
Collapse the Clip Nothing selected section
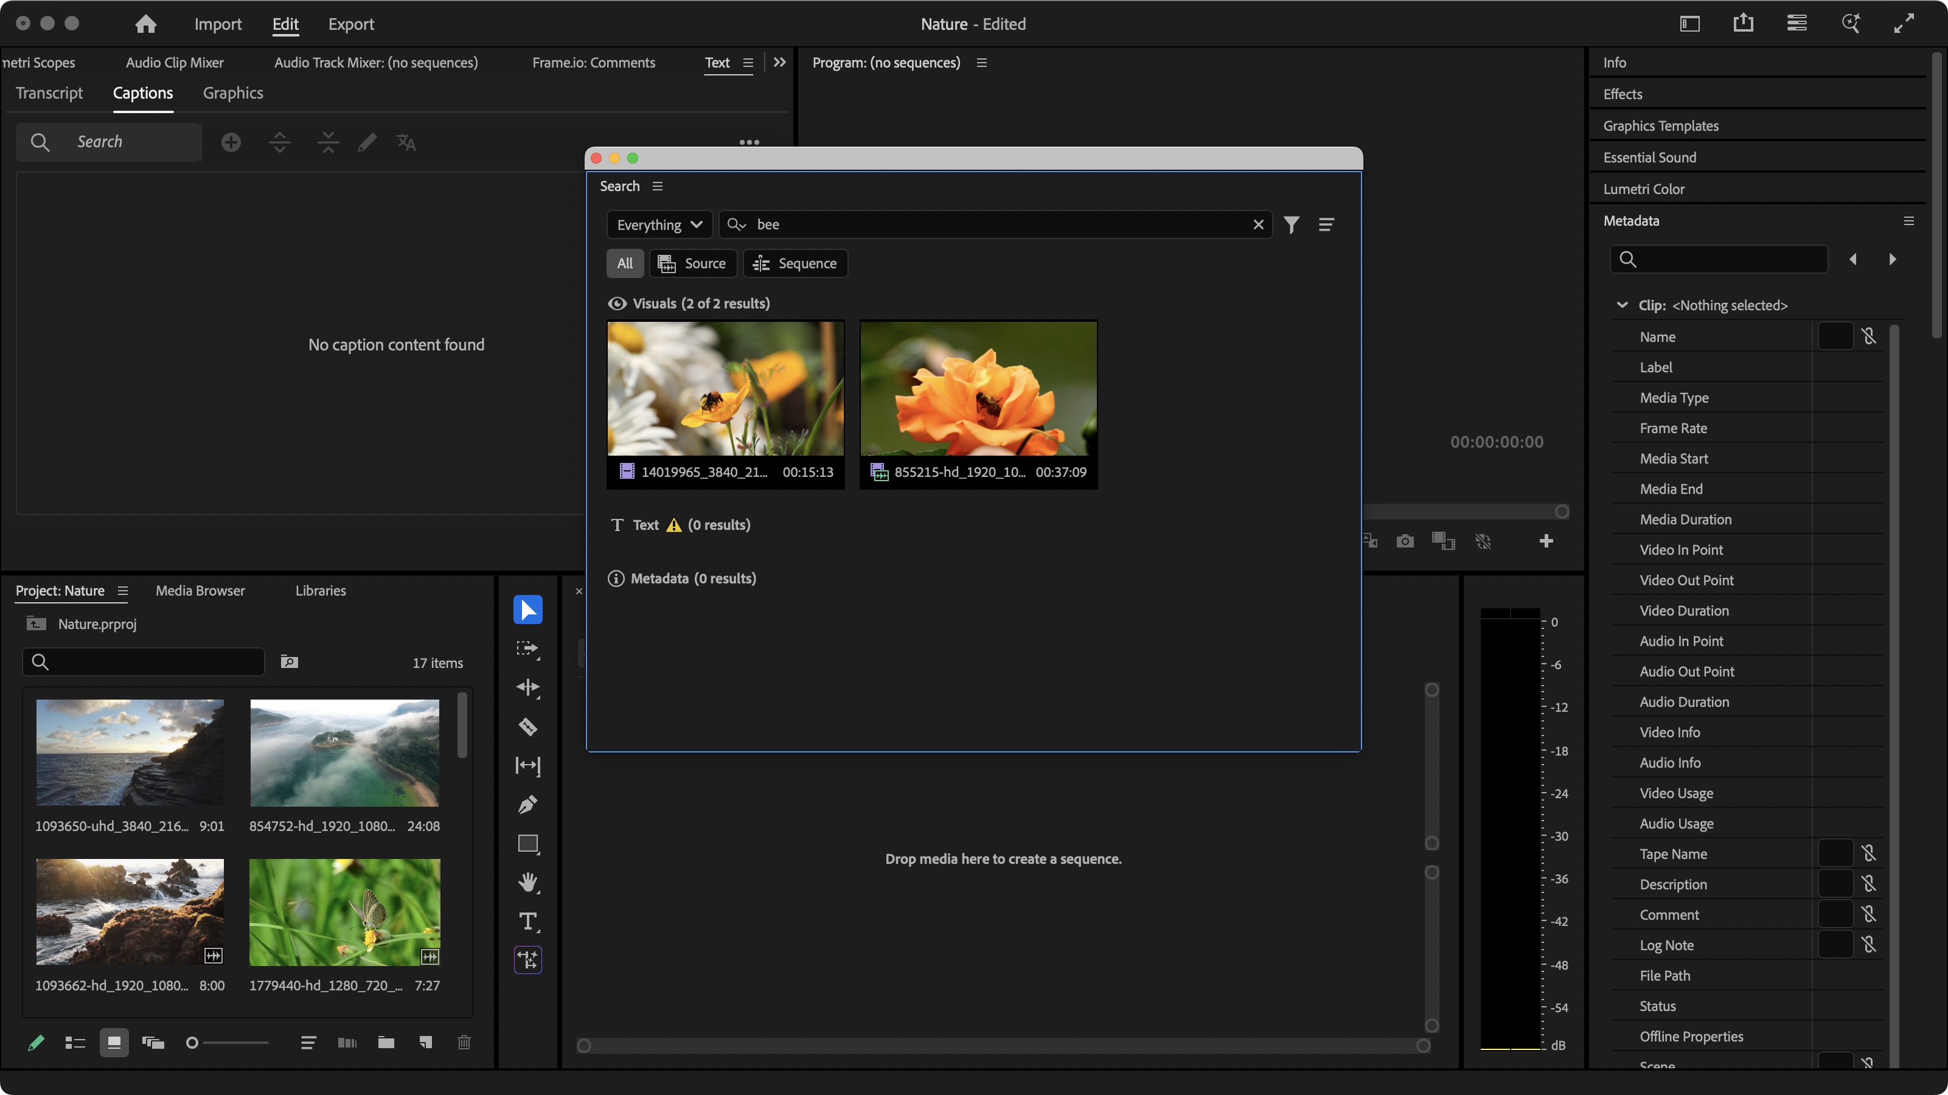pyautogui.click(x=1622, y=305)
